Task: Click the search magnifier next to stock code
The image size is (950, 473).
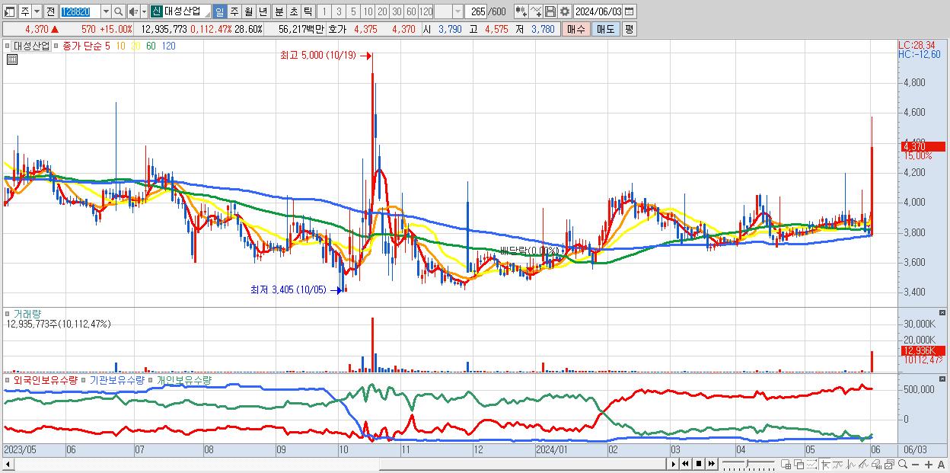Action: (x=119, y=11)
